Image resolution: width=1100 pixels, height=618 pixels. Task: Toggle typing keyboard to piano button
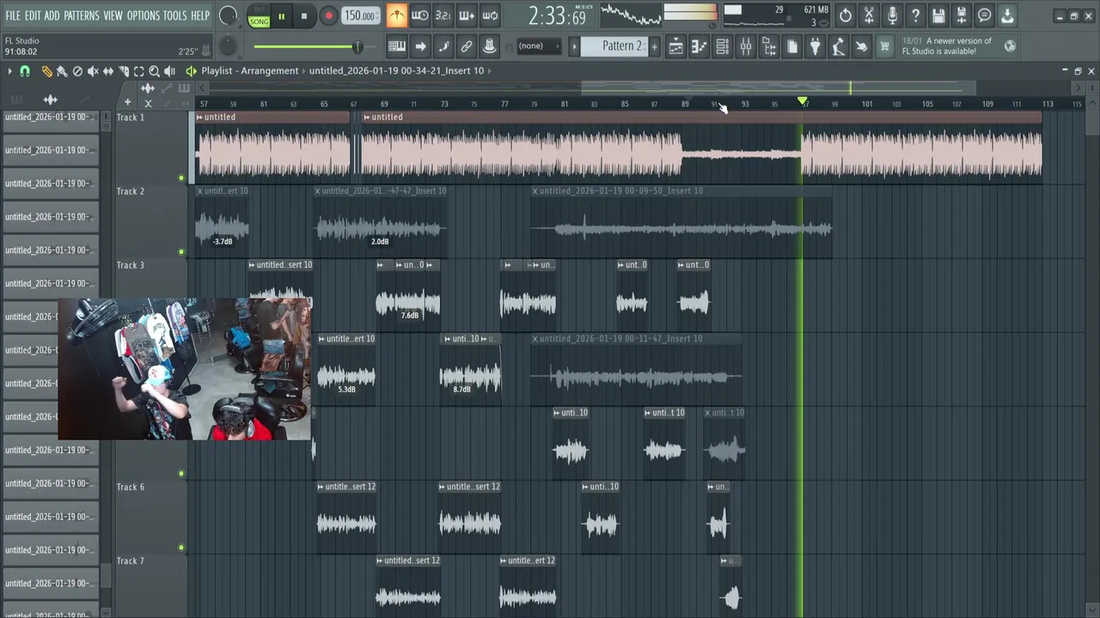coord(396,46)
